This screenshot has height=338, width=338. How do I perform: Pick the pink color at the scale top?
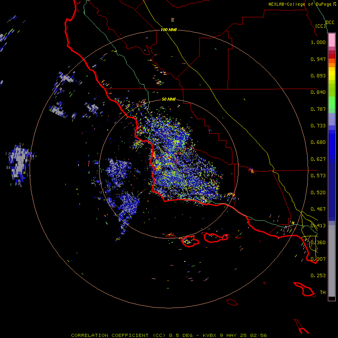coord(332,40)
